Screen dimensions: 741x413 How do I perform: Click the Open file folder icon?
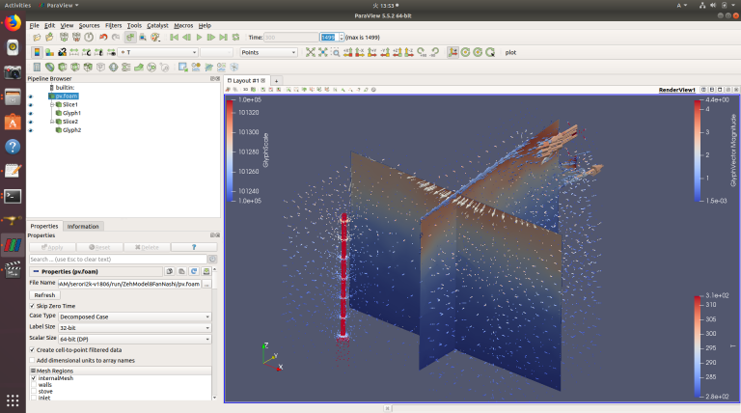(x=36, y=37)
